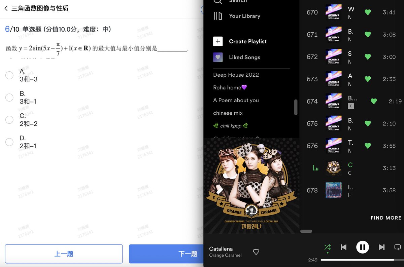Viewport: 404px width, 267px height.
Task: Click the Orange Caramel Catallena album cover
Action: click(x=251, y=186)
